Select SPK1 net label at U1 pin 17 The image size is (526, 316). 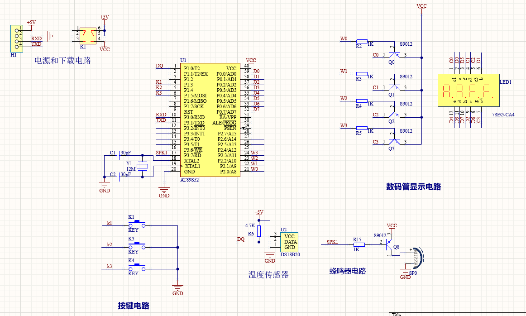[162, 153]
